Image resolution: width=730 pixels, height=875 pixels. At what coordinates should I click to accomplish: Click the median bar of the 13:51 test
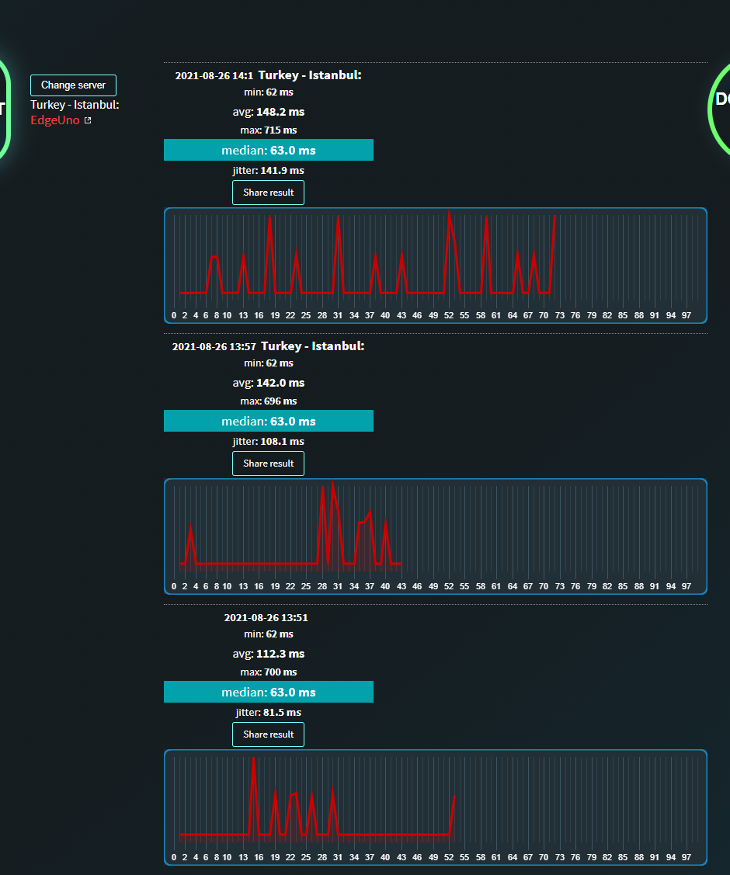coord(269,692)
